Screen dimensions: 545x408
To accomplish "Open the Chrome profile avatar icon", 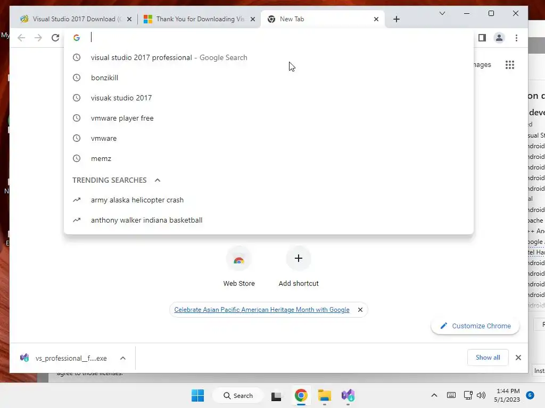I will tap(499, 38).
